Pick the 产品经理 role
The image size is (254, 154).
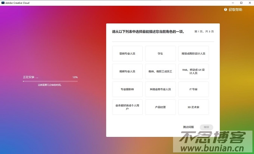click(x=160, y=107)
